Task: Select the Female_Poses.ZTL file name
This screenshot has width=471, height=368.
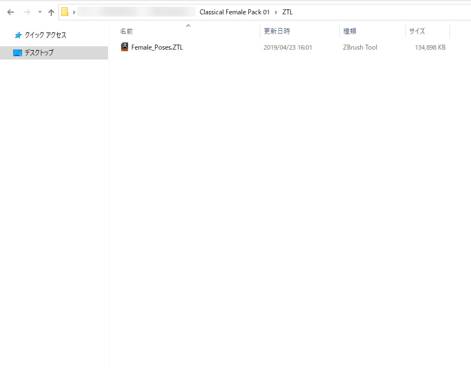Action: pyautogui.click(x=157, y=47)
